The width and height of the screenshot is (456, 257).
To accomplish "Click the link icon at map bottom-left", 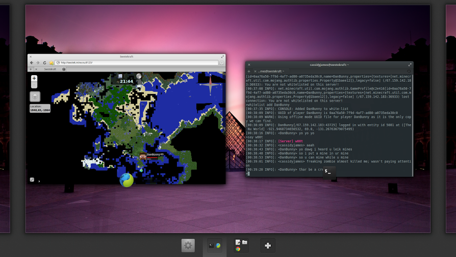I will point(32,180).
